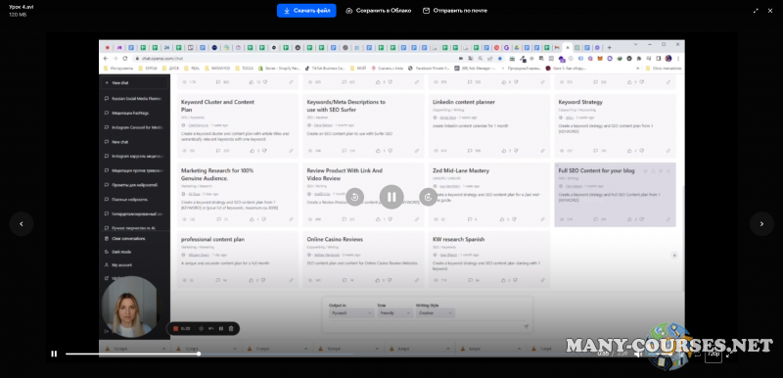Open Full SEO Content for your blog

pos(616,194)
